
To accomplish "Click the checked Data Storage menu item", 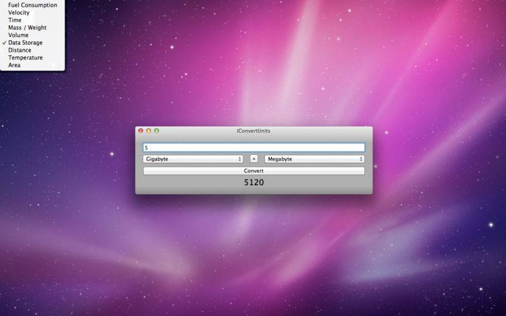I will (x=32, y=42).
